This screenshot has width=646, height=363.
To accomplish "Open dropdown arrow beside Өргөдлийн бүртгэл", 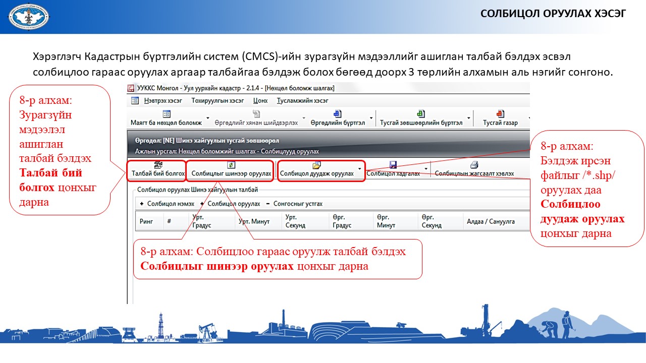I will pos(371,120).
